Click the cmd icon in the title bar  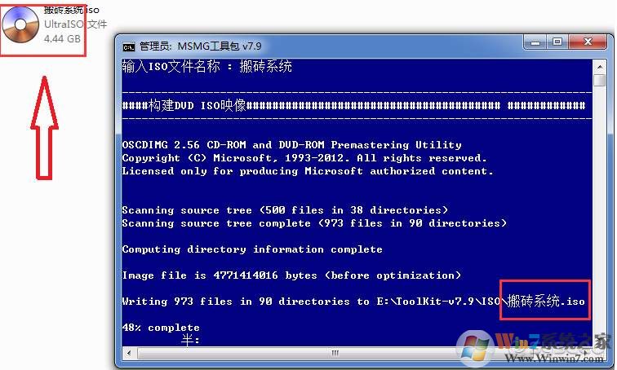click(129, 47)
